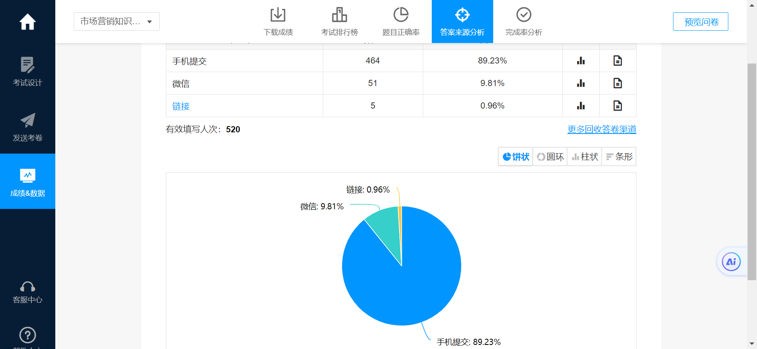Screen dimensions: 757x349
Task: Open the 更多回收答卷渠道 link
Action: [x=601, y=129]
